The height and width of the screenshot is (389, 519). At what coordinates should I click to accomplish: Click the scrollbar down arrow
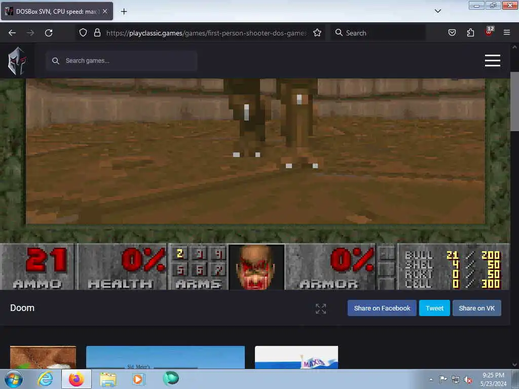tap(514, 365)
